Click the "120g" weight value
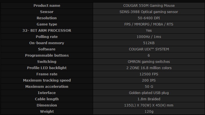 (148, 112)
